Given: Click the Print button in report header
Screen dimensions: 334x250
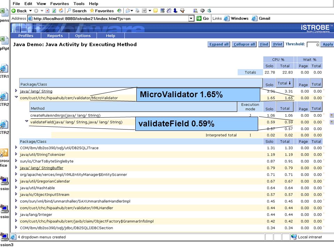Looking at the screenshot, I should (278, 44).
